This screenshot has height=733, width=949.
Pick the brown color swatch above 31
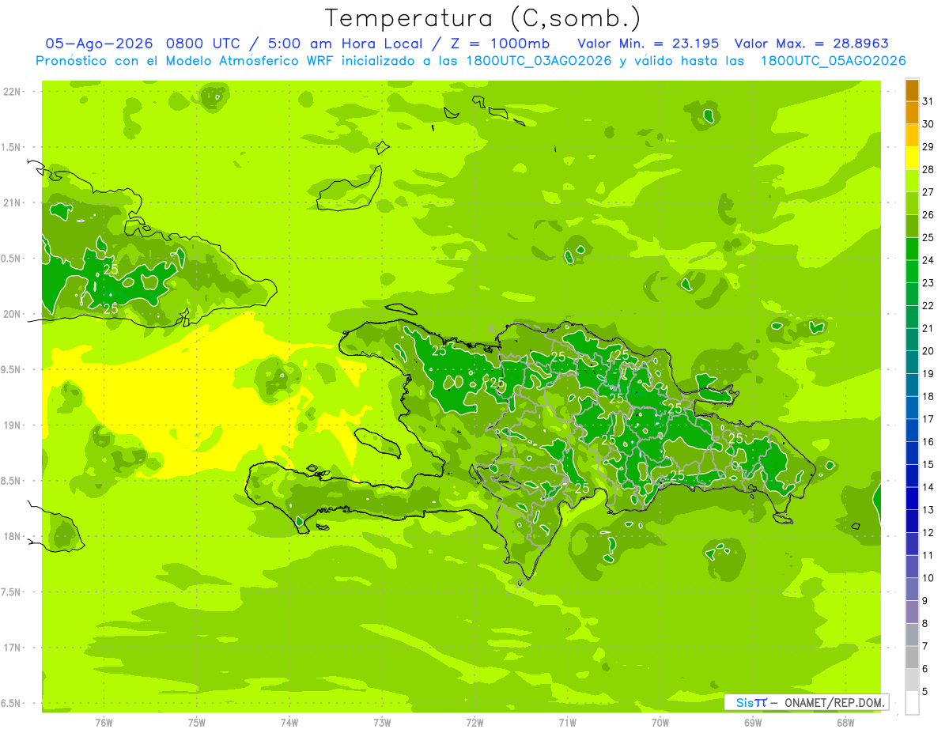(912, 90)
